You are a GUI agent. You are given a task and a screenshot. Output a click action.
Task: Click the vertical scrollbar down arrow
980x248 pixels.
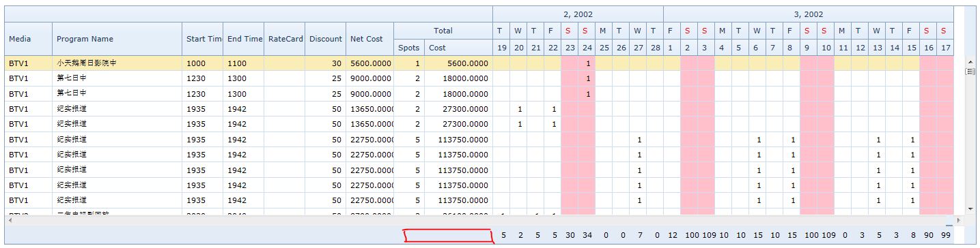969,208
